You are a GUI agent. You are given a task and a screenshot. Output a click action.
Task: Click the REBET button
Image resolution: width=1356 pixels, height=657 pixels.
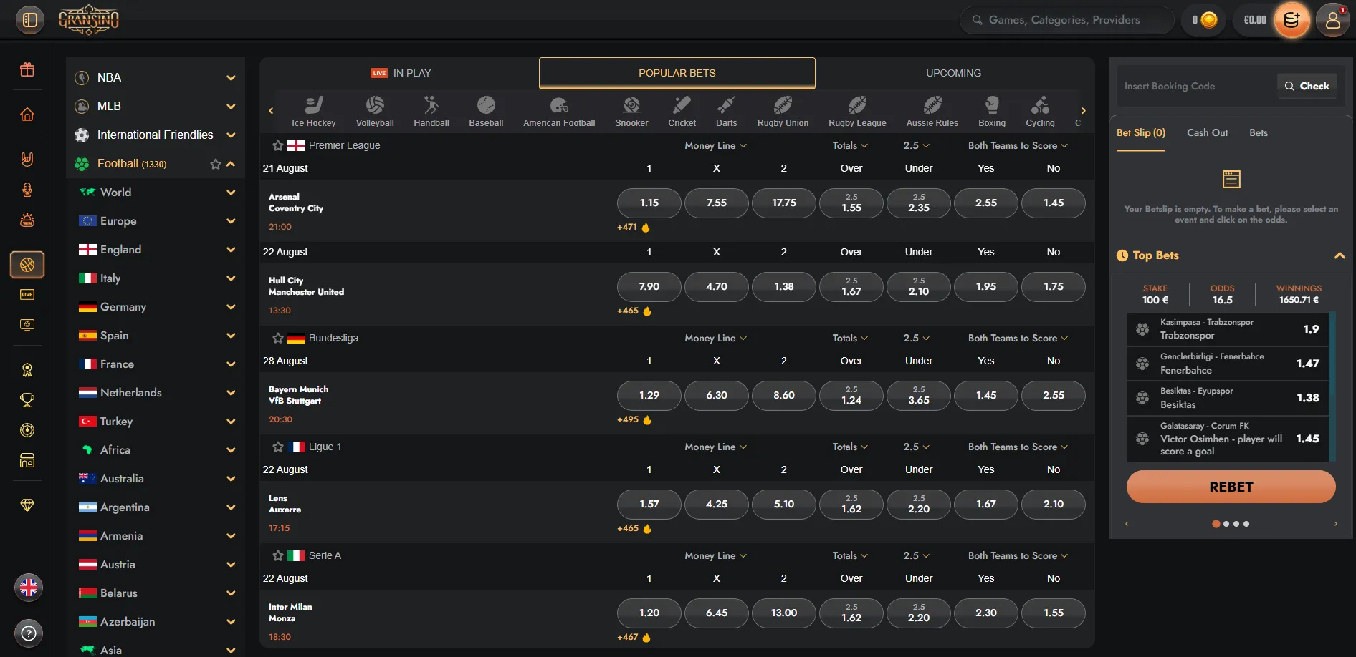[x=1231, y=487]
